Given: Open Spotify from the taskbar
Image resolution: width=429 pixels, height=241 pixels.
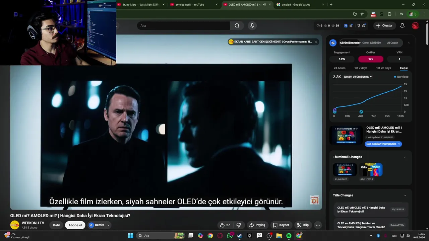Looking at the screenshot, I should (x=289, y=236).
